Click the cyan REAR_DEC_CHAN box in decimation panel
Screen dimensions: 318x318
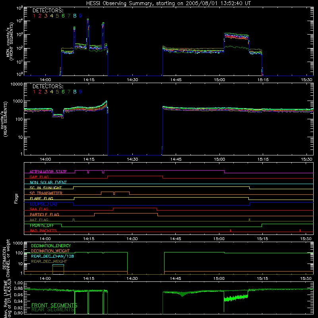tap(58, 265)
